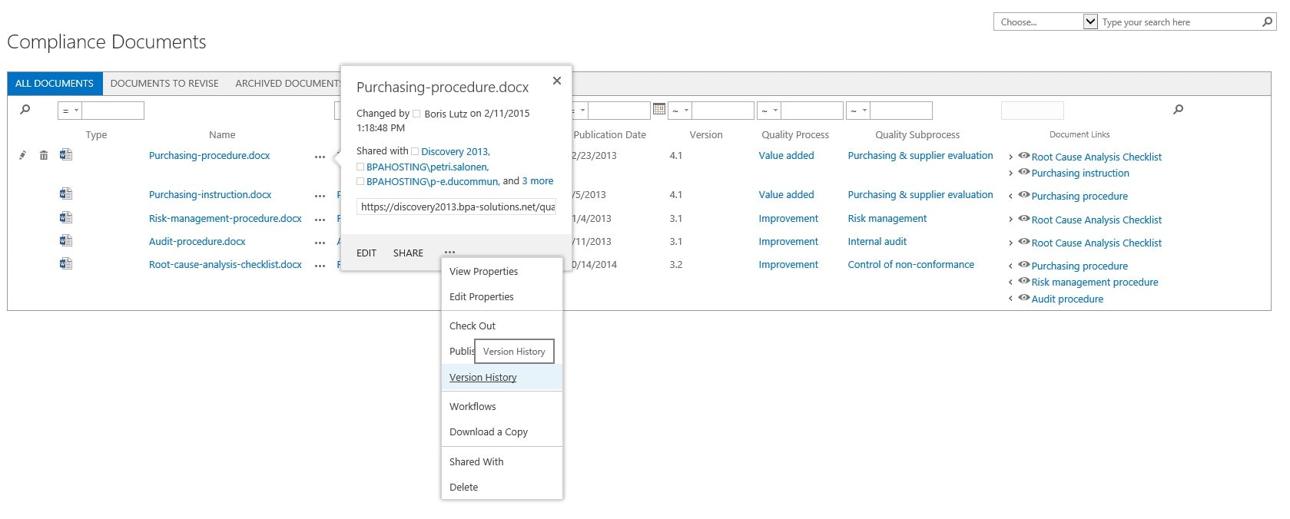Image resolution: width=1290 pixels, height=519 pixels.
Task: Click the presence square beside Discovery 2013
Action: point(414,151)
